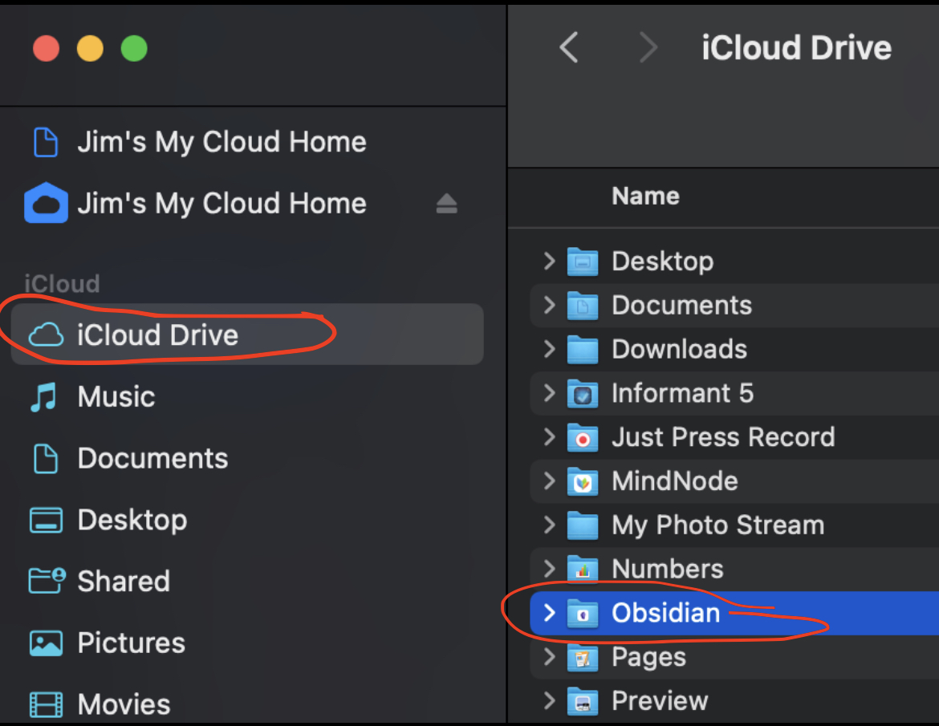Click the Documents folder icon in file list
The image size is (939, 726).
[582, 306]
